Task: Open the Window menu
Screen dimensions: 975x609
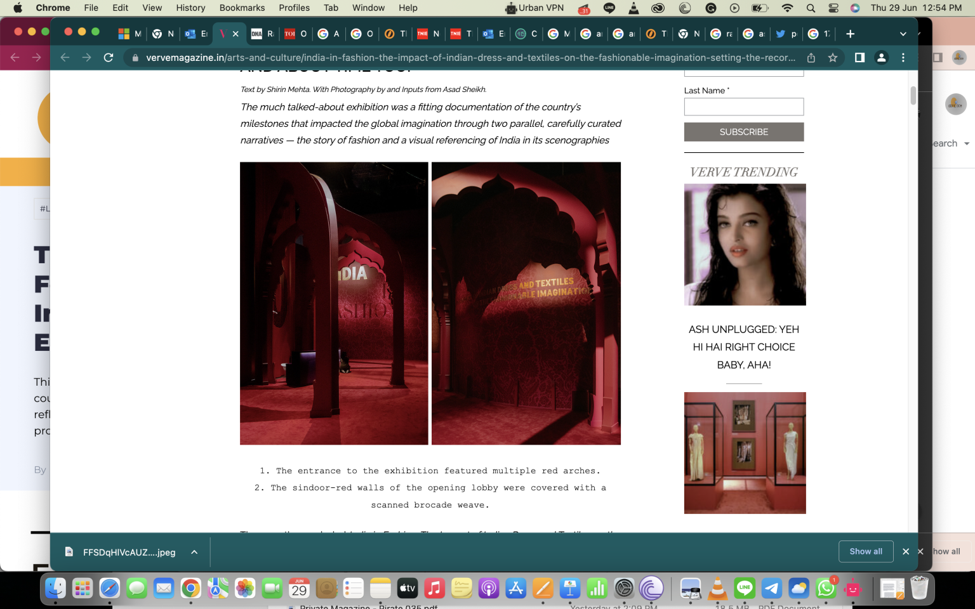Action: coord(368,8)
